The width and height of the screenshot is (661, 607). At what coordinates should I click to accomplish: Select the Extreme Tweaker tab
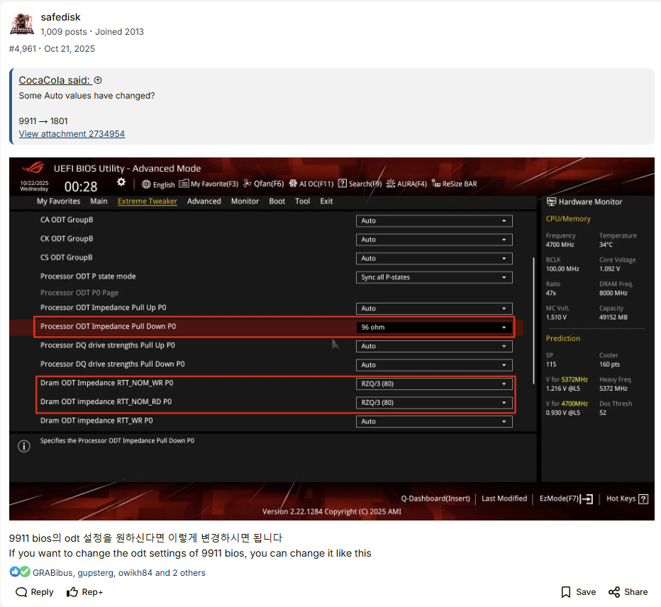click(147, 201)
